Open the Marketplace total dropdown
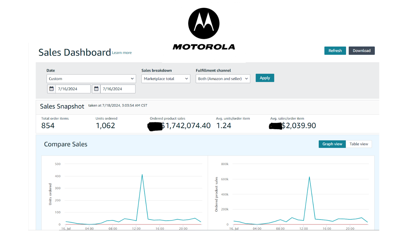The image size is (403, 235). click(166, 79)
